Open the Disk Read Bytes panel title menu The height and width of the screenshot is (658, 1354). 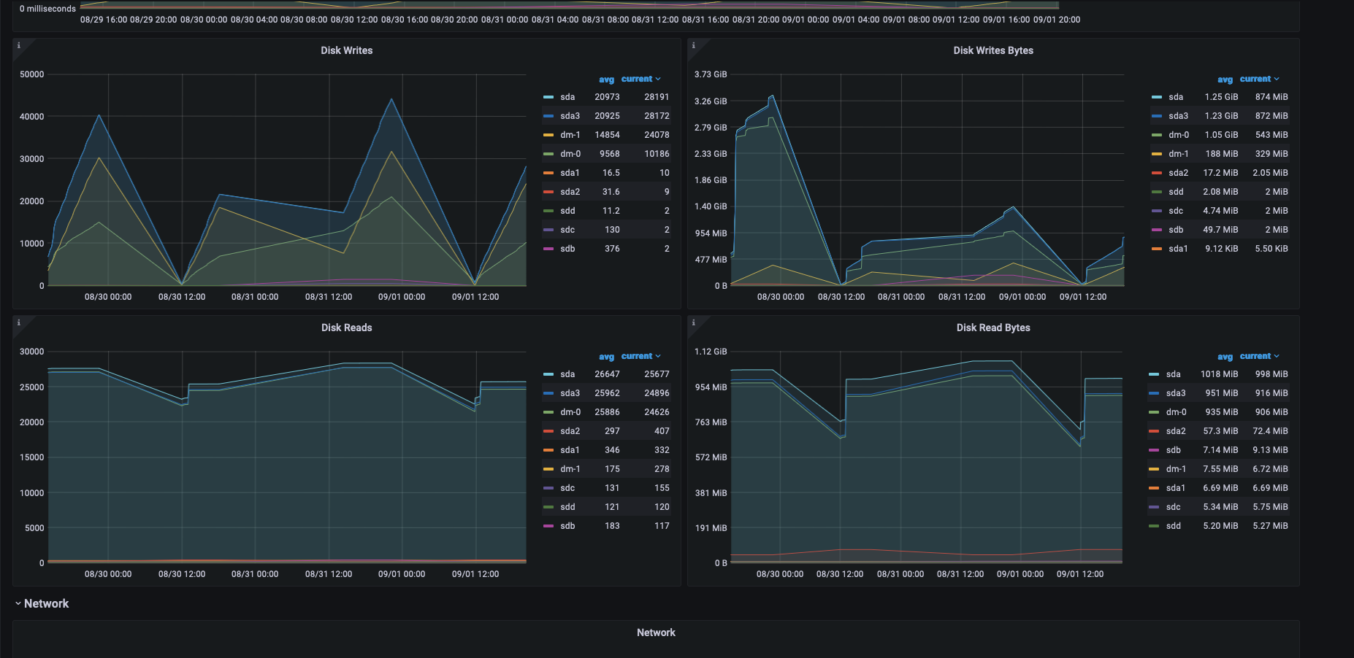[x=993, y=328]
